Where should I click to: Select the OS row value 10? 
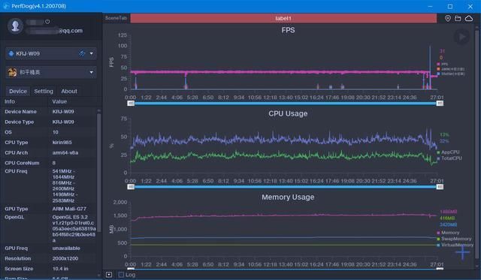click(x=55, y=132)
